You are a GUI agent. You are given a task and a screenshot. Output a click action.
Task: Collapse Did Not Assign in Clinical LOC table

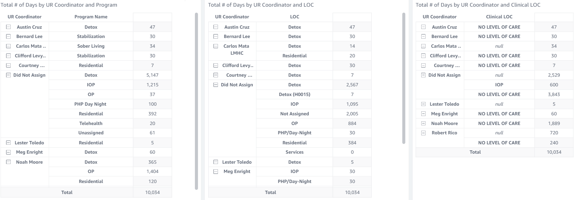[424, 75]
